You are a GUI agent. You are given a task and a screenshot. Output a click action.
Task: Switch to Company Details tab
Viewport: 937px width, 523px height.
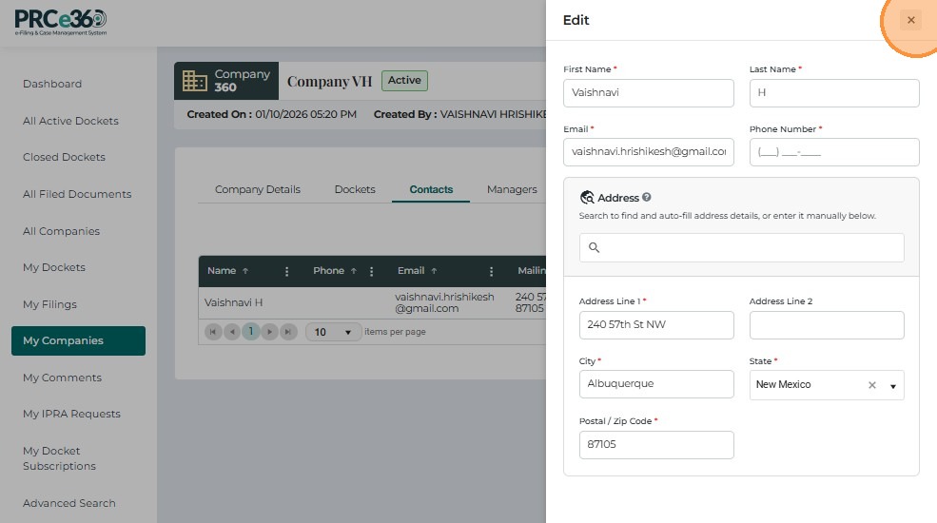[258, 189]
